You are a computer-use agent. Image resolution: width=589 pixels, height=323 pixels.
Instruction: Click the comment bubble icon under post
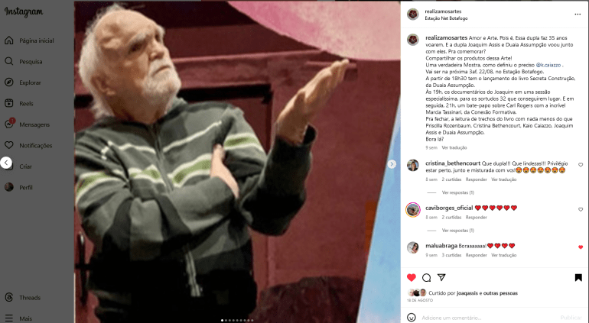[426, 278]
